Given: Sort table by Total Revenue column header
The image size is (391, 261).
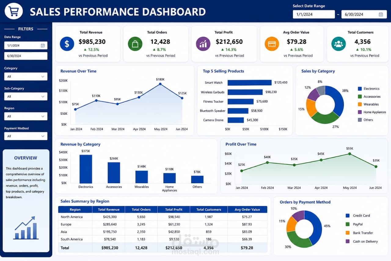Looking at the screenshot, I should [x=108, y=210].
